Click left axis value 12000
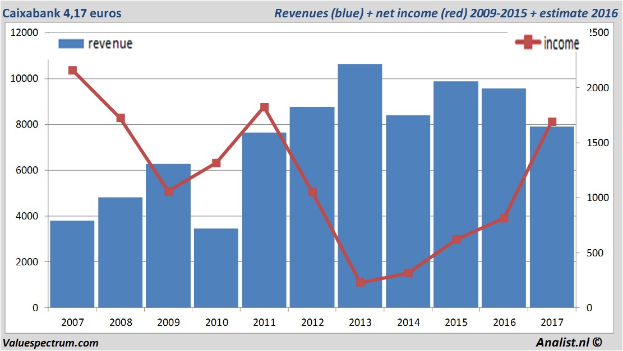Screen dimensions: 623x351 (24, 32)
